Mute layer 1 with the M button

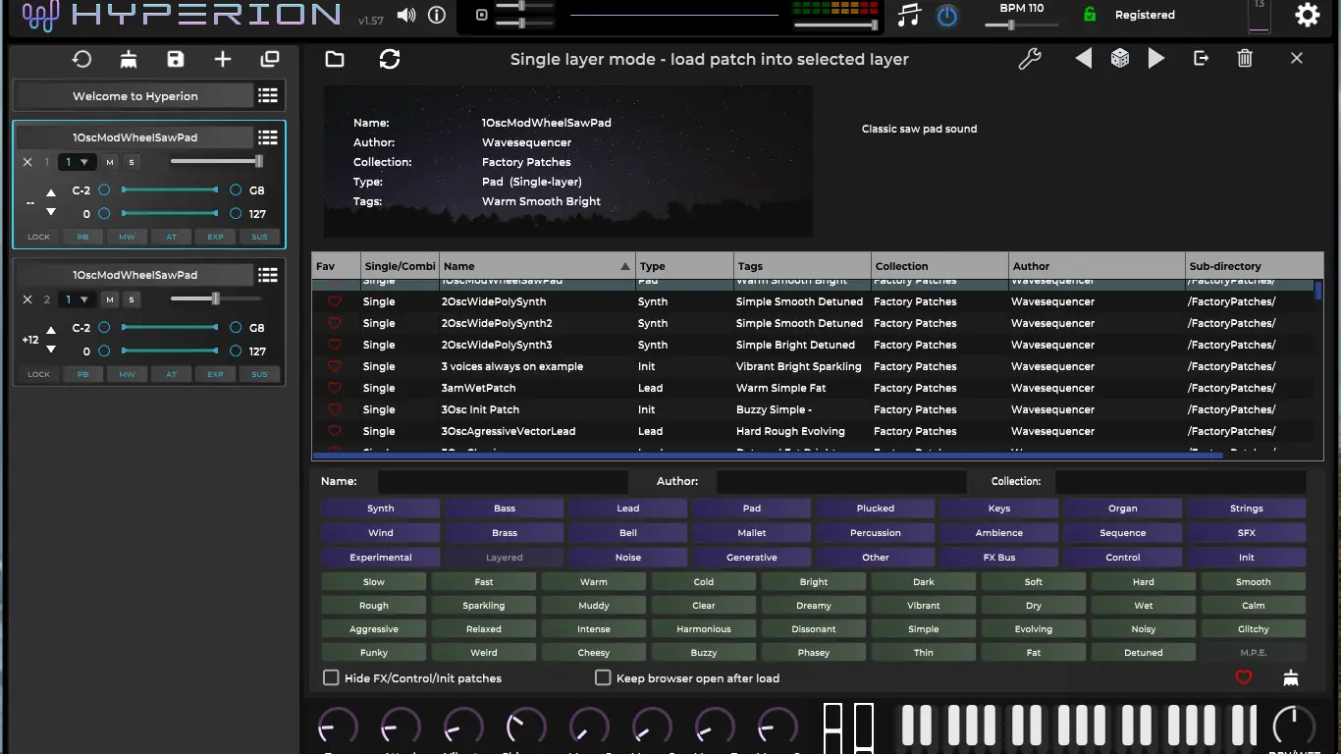[110, 162]
